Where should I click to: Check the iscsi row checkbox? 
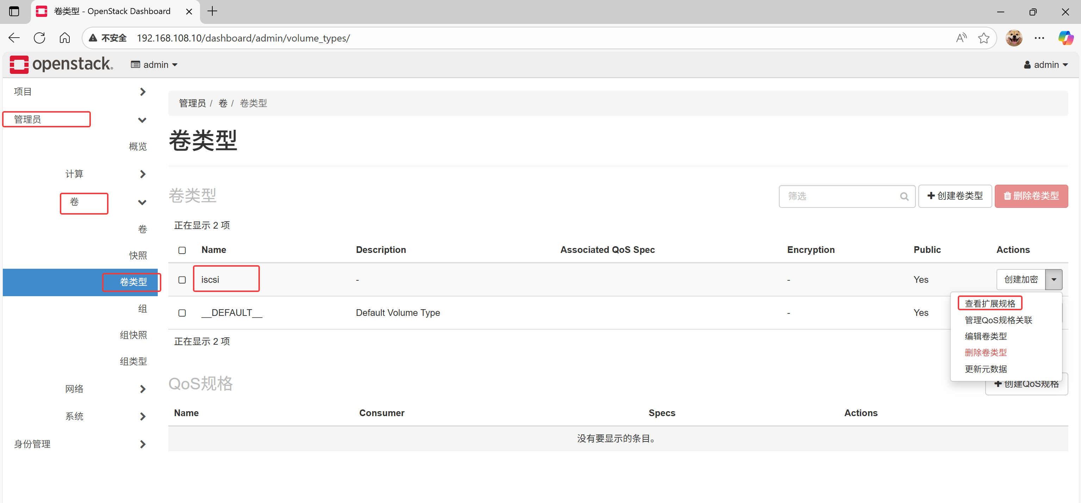click(x=182, y=280)
